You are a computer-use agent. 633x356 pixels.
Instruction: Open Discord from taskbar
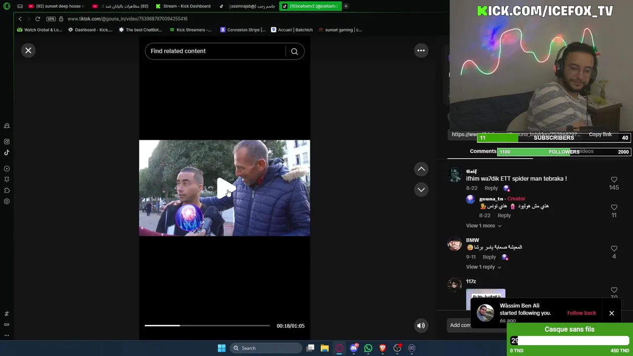[354, 348]
